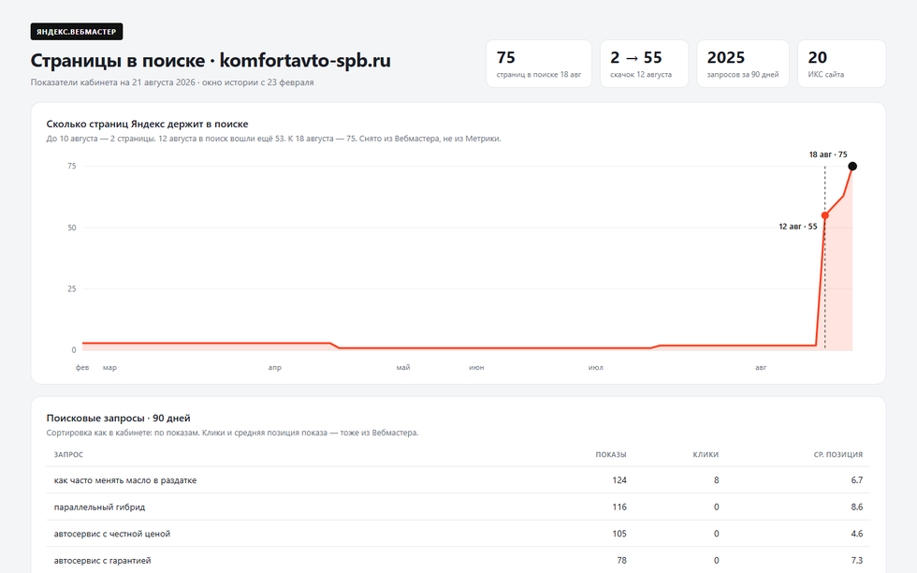Screen dimensions: 917x573
Task: Click the x-axis label 'май'
Action: tap(403, 368)
